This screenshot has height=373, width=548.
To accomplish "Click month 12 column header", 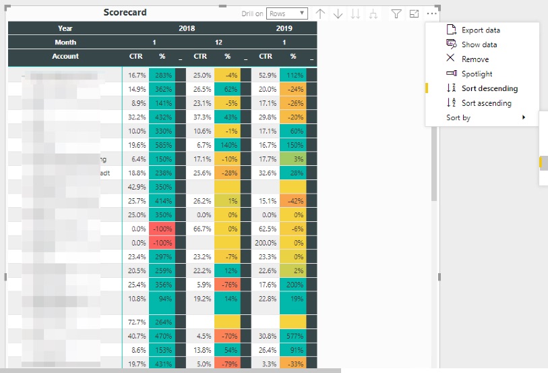I will (218, 42).
